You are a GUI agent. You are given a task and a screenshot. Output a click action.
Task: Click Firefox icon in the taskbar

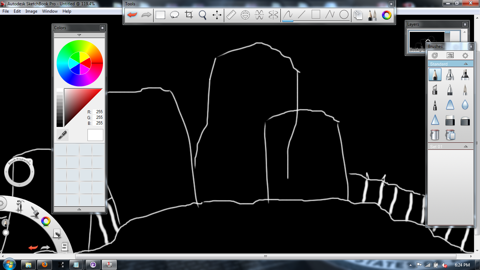click(x=45, y=265)
